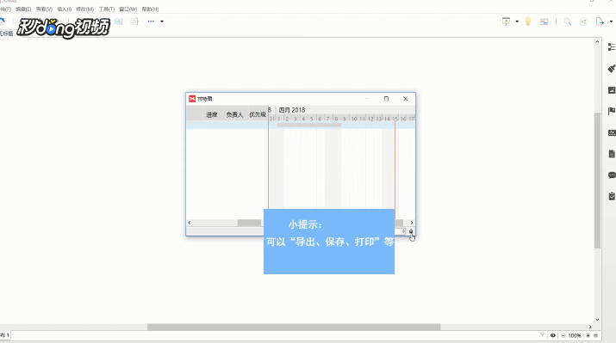Click the three-dots more tools icon

pos(151,21)
